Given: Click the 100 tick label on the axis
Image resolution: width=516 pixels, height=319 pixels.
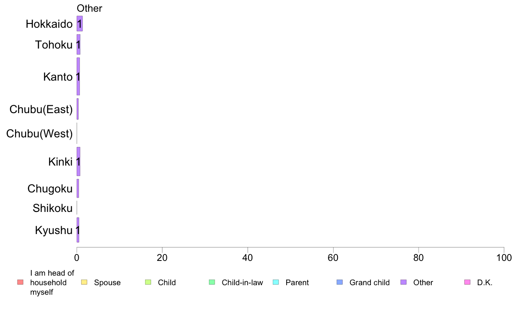Looking at the screenshot, I should point(504,258).
